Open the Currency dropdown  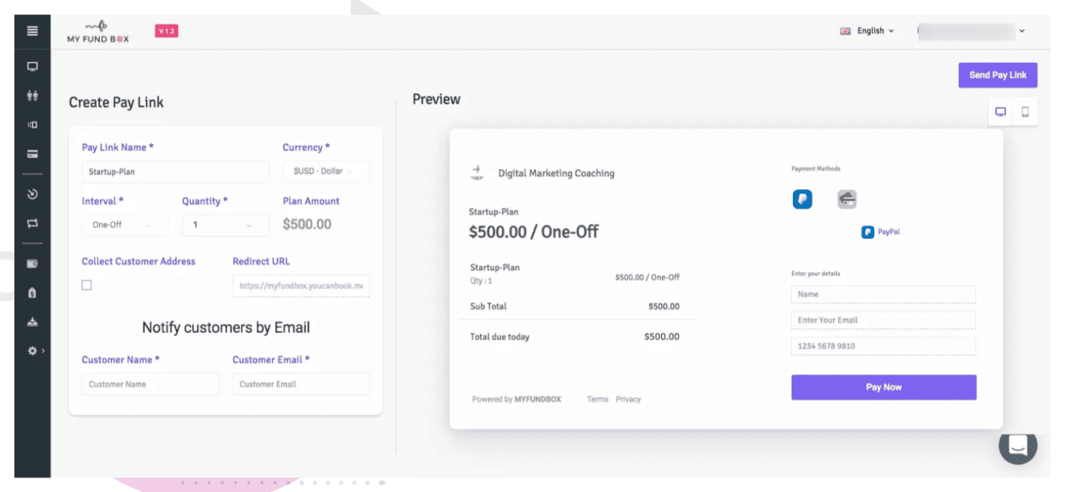(x=326, y=171)
